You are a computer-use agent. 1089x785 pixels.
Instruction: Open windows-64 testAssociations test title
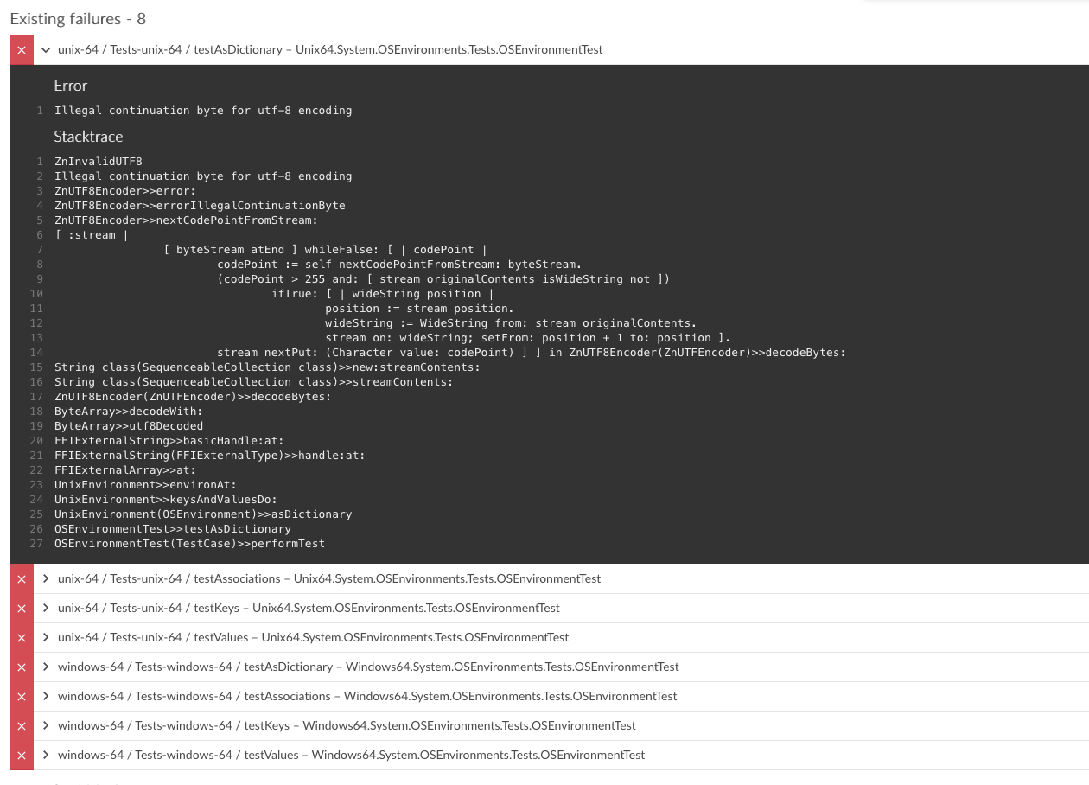click(367, 697)
